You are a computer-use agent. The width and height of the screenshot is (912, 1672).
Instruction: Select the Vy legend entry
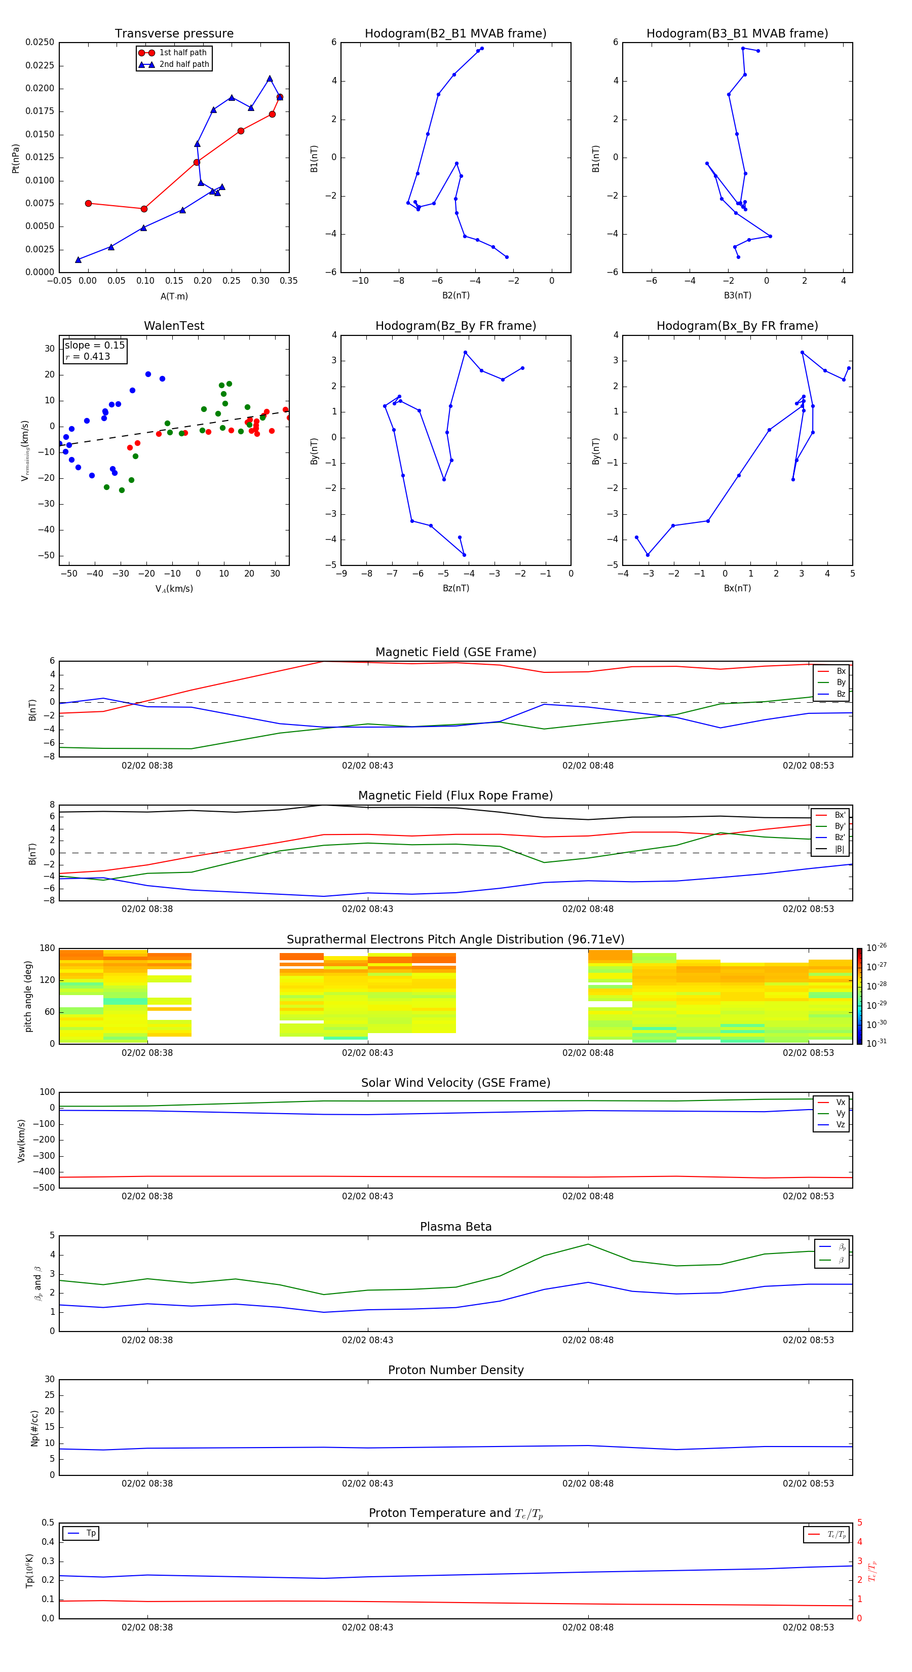[x=831, y=1113]
